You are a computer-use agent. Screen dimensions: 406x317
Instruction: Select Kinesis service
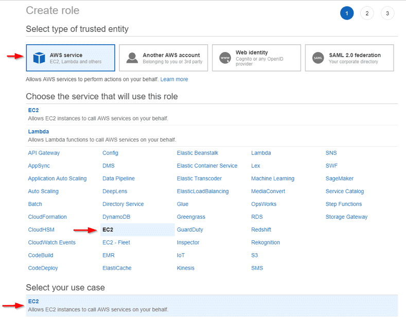186,268
